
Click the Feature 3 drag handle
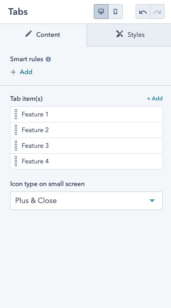tap(16, 146)
